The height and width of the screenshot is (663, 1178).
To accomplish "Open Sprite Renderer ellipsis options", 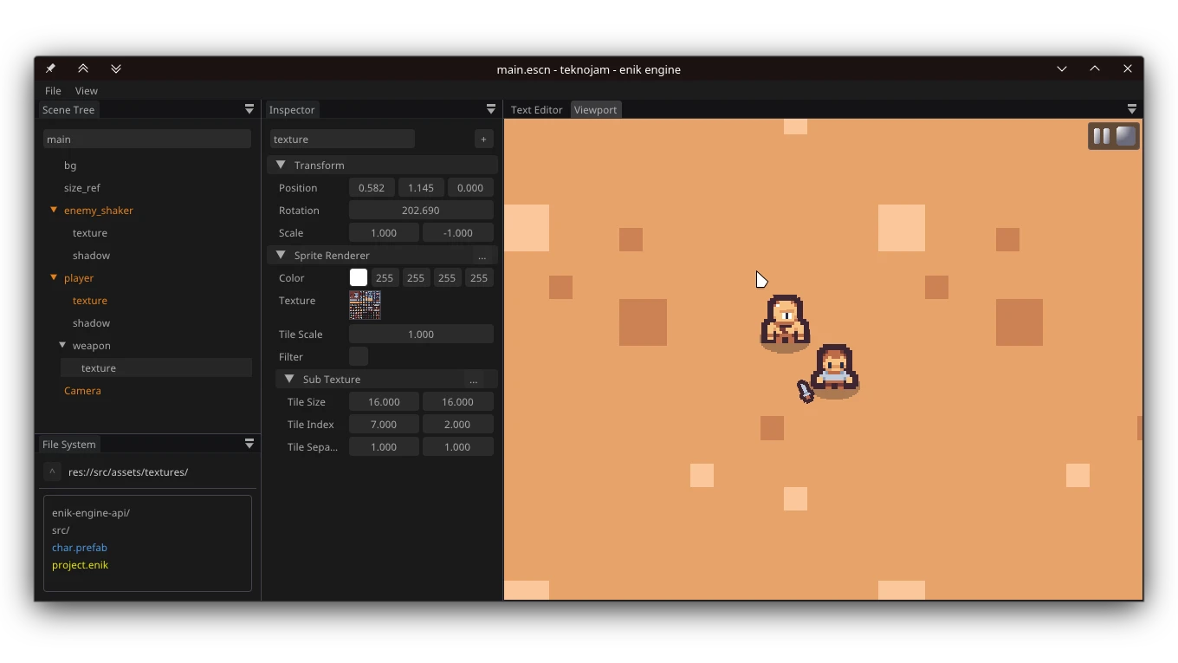I will 482,256.
